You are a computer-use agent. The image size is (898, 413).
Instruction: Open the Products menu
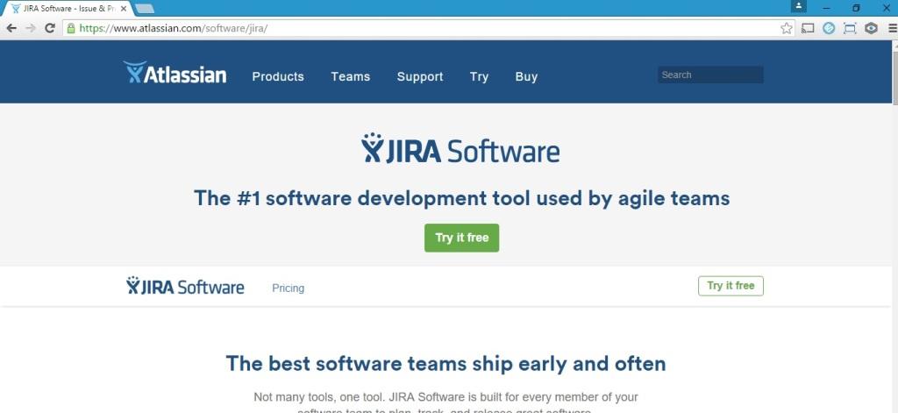tap(278, 77)
